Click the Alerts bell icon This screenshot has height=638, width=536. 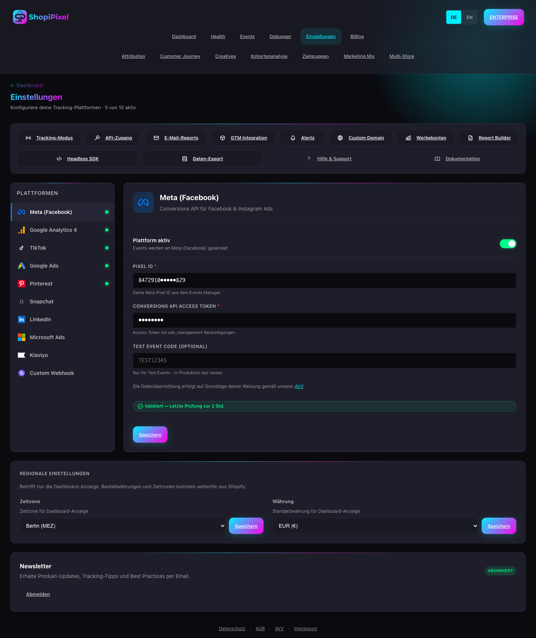293,138
